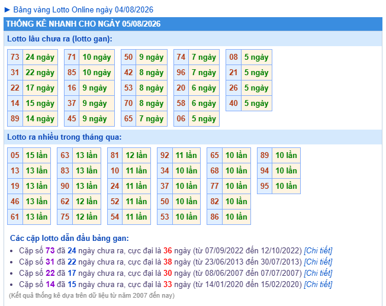Select frequent number 95
Image resolution: width=386 pixels, height=306 pixels.
tap(265, 186)
